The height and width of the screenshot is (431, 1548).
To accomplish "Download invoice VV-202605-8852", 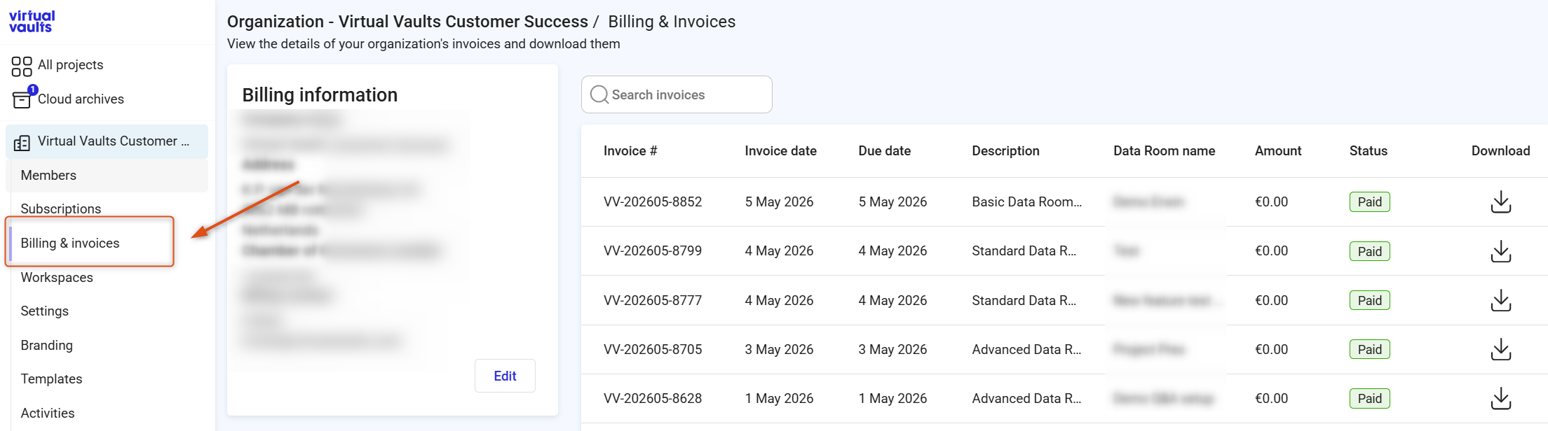I will tap(1500, 202).
